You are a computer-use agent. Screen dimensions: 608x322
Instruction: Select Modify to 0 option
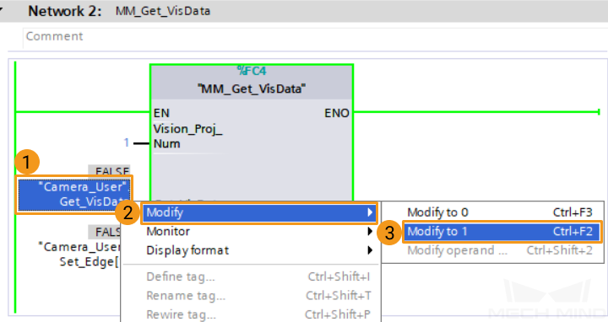[502, 212]
